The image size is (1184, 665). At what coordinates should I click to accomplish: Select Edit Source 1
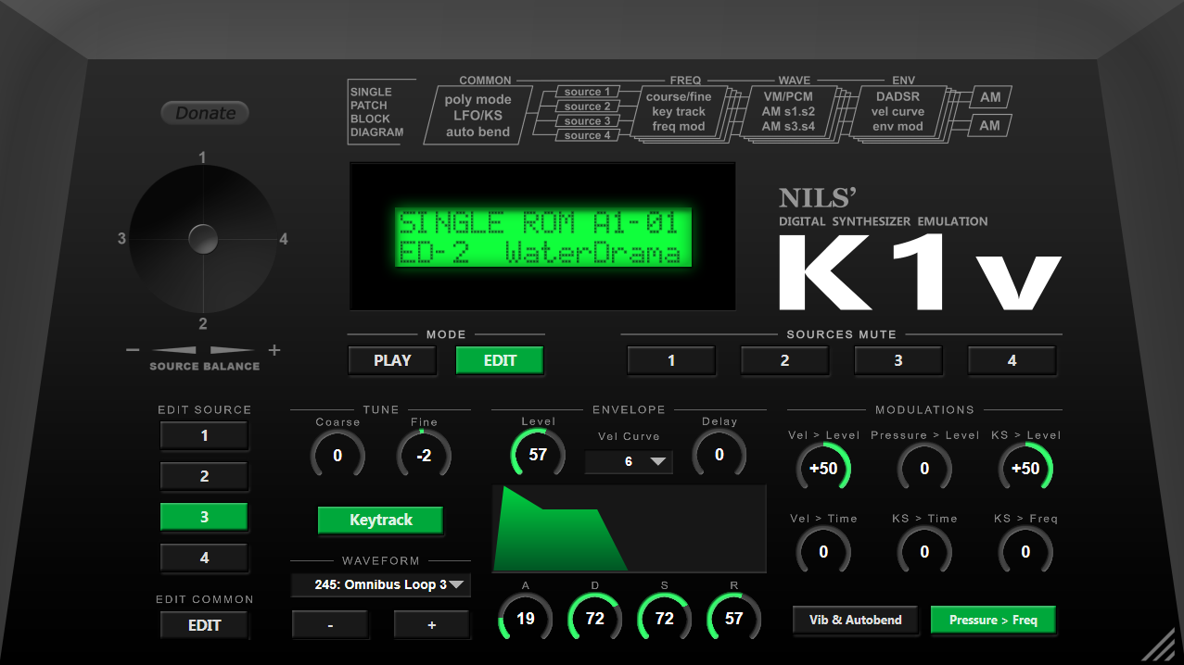click(x=204, y=435)
